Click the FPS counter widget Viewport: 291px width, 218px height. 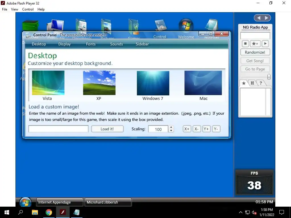[254, 182]
